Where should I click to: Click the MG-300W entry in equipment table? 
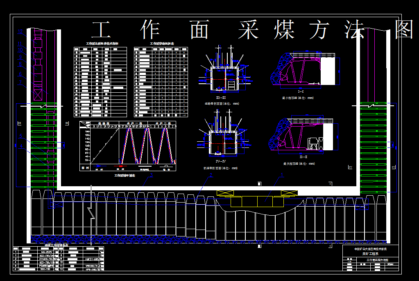coord(48,252)
